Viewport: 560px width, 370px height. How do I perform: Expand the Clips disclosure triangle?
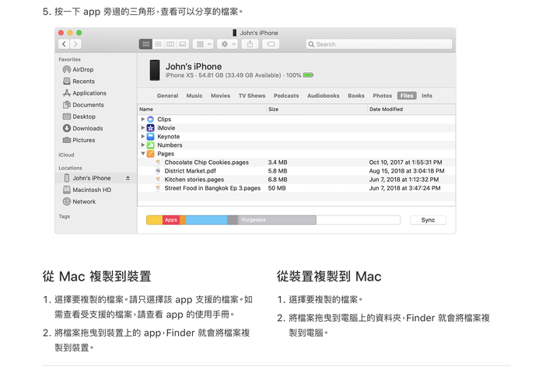click(142, 119)
